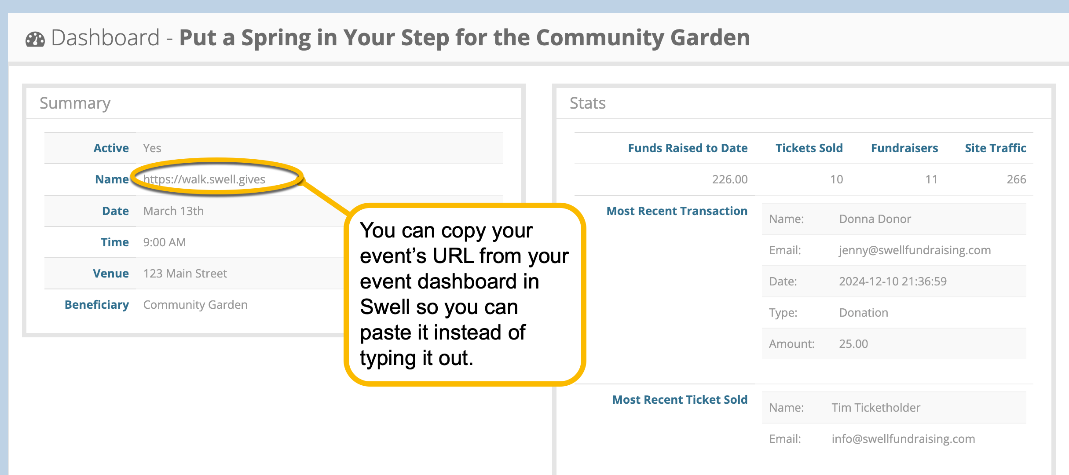
Task: Click the Most Recent Transaction label
Action: [677, 211]
